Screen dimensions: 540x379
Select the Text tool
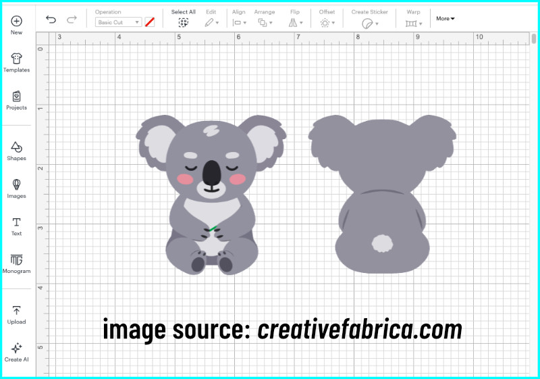click(16, 226)
